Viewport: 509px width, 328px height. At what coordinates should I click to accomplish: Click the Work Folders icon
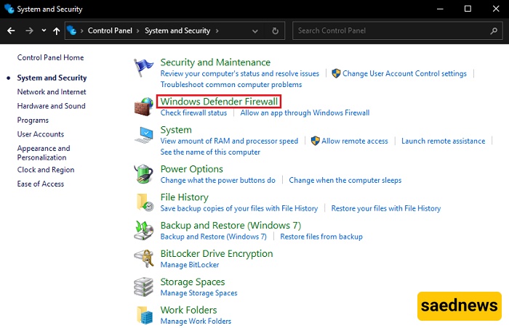[x=145, y=315]
